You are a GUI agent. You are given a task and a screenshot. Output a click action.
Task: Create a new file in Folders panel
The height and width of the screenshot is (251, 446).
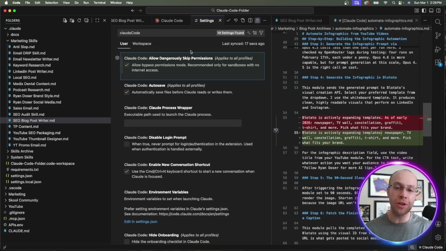[65, 21]
